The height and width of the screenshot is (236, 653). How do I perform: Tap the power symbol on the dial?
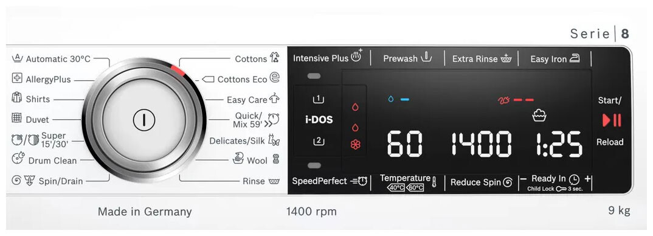(143, 120)
